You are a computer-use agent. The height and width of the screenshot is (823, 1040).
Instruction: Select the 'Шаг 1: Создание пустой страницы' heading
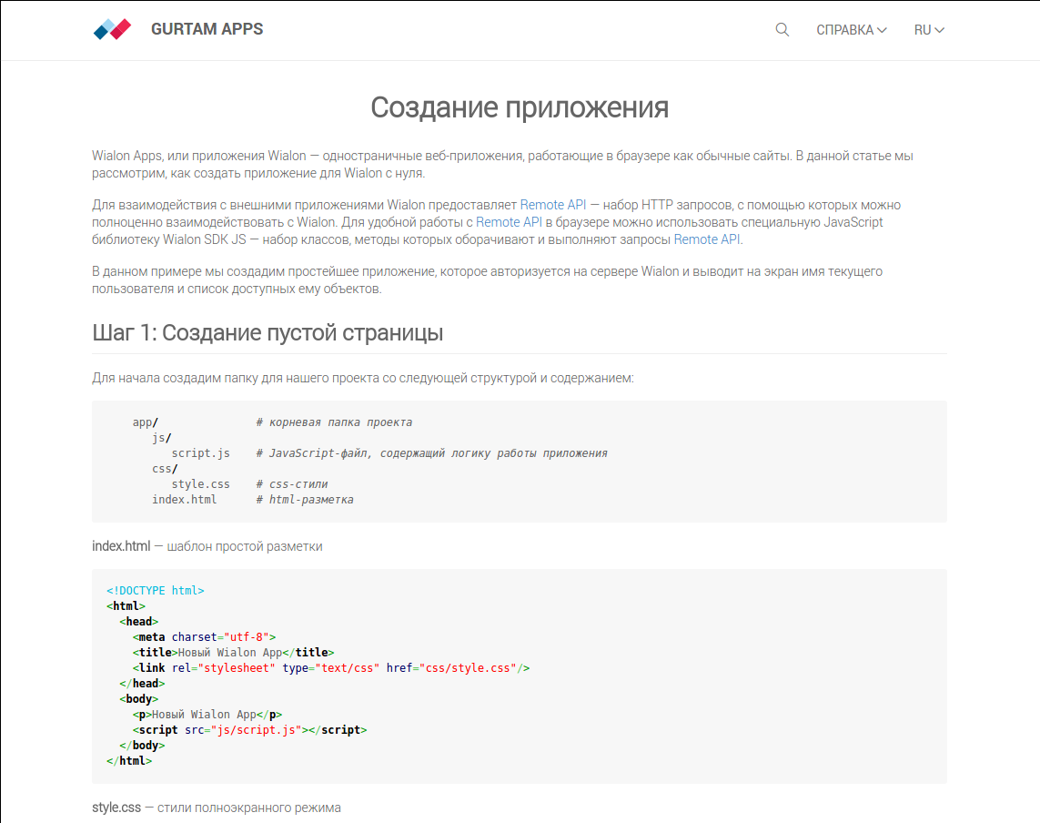pos(268,332)
